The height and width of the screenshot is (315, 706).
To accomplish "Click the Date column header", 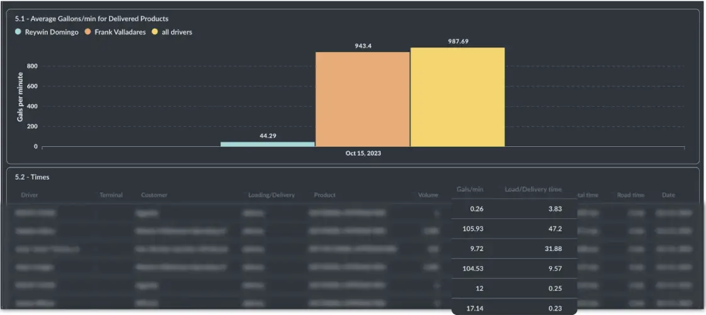I will (x=668, y=195).
